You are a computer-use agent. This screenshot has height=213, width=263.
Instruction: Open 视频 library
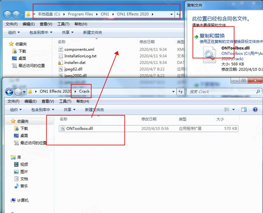pyautogui.click(x=24, y=164)
